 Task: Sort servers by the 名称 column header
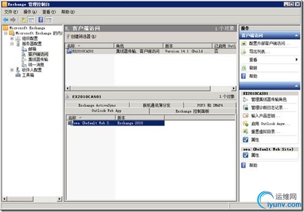coord(90,46)
